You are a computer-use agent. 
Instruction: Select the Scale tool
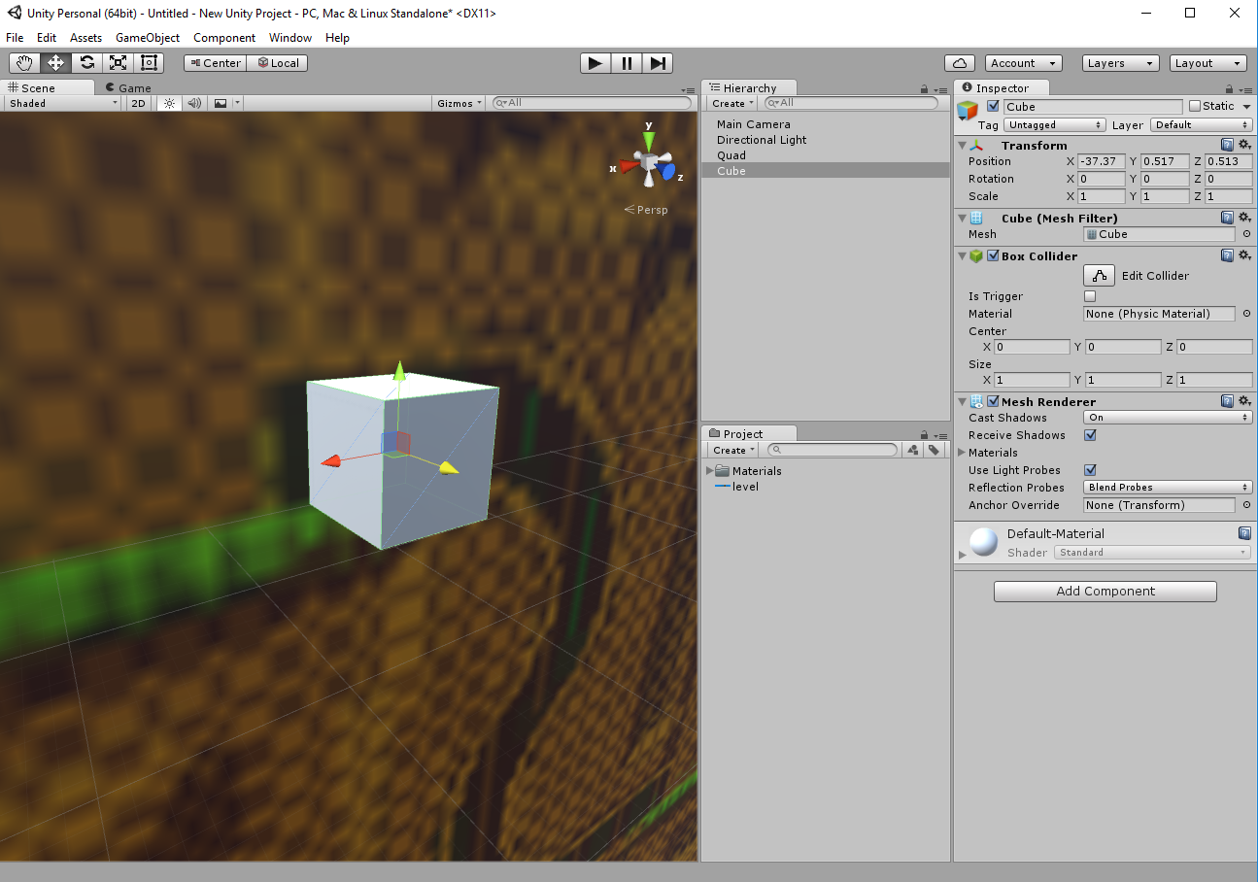pyautogui.click(x=119, y=63)
